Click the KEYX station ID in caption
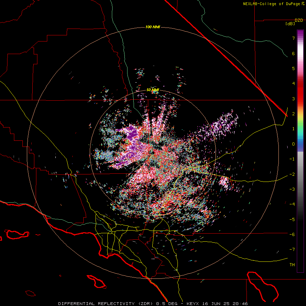This screenshot has width=306, height=306. [193, 304]
